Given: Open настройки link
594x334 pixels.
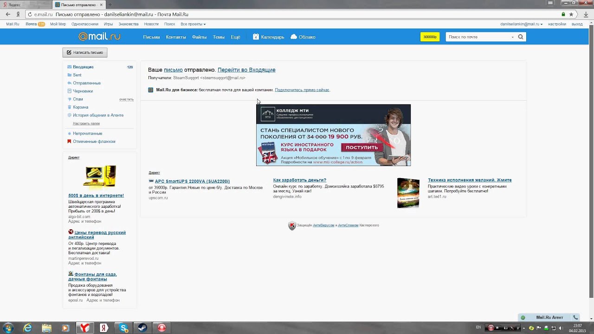Looking at the screenshot, I should point(557,24).
